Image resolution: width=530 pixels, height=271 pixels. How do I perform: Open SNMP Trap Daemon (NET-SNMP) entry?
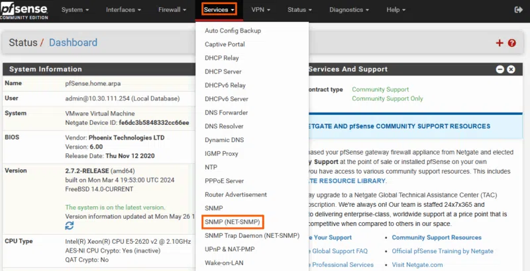point(252,236)
